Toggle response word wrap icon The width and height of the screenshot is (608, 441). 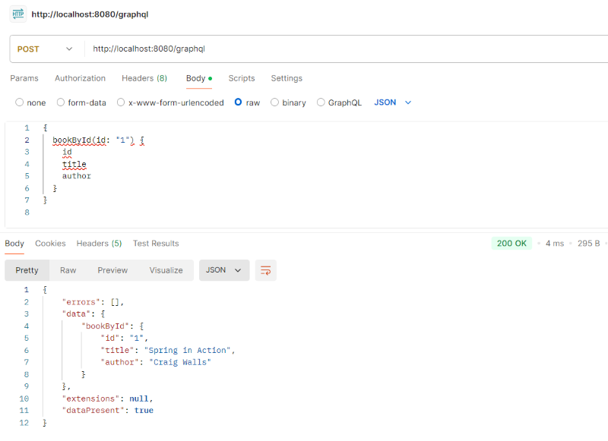(x=265, y=270)
